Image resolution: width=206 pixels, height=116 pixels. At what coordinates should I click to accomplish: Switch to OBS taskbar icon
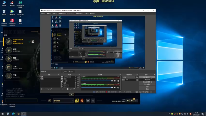coord(24,114)
